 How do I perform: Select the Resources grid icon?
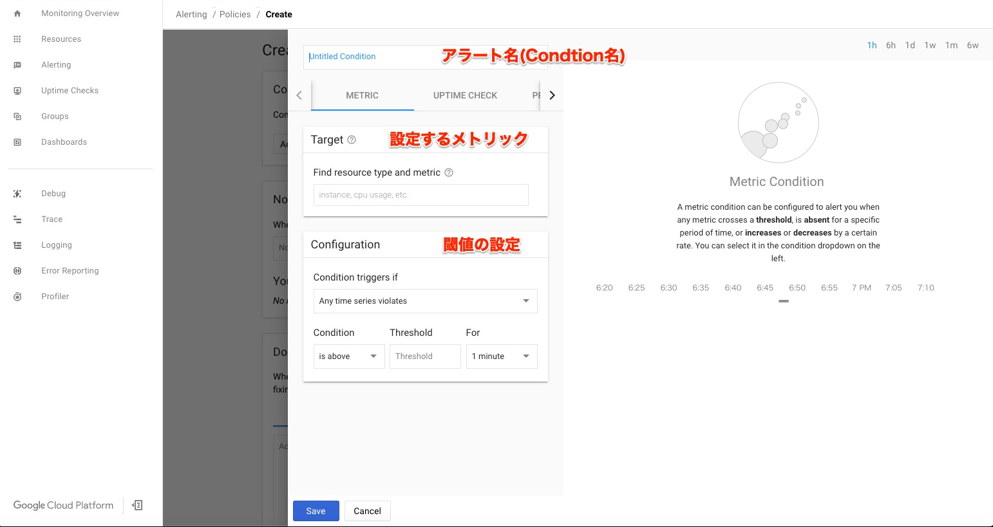(x=17, y=39)
